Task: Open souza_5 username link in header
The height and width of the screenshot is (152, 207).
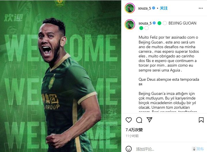Action: [x=145, y=8]
